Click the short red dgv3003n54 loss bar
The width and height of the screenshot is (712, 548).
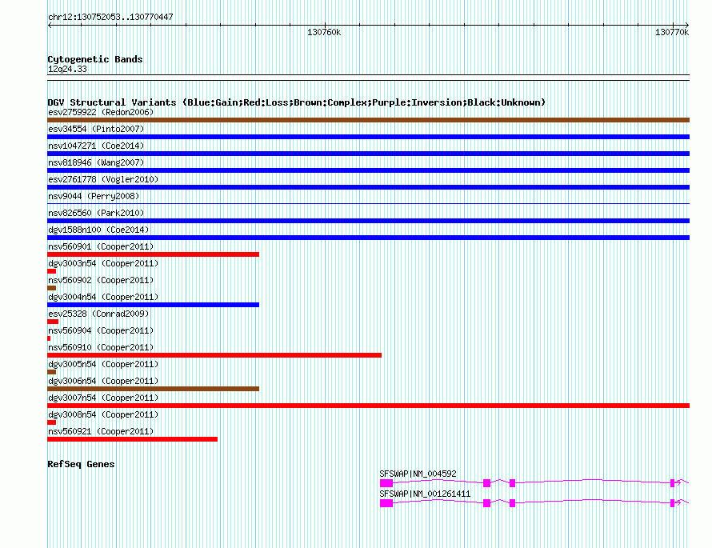52,271
